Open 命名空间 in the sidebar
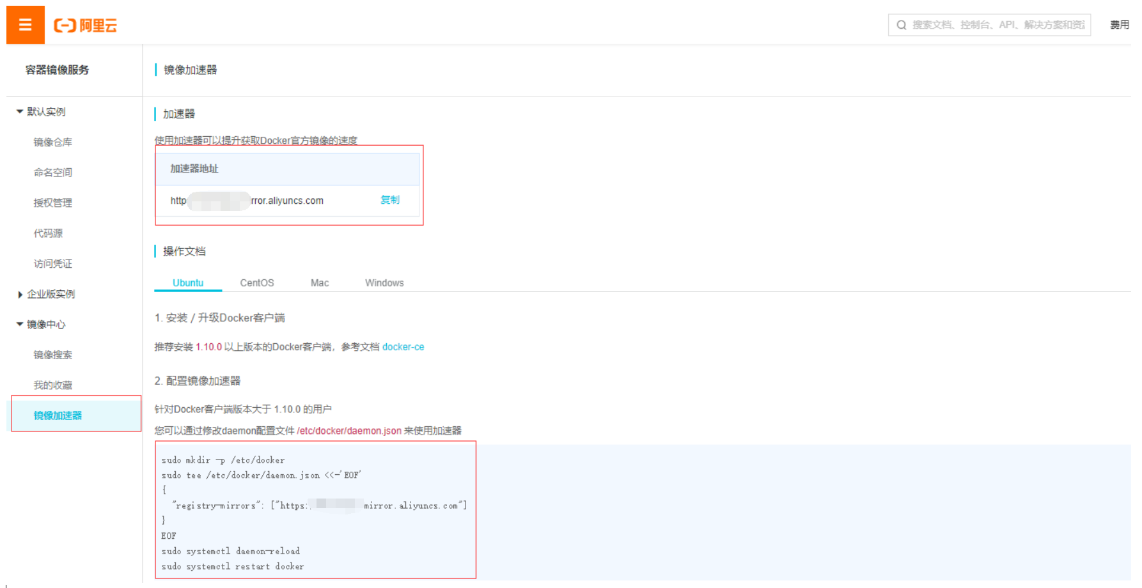This screenshot has height=588, width=1142. 53,173
